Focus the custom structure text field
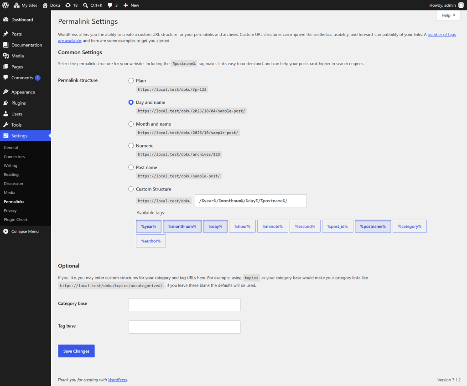Viewport: 467px width, 386px height. (x=251, y=201)
